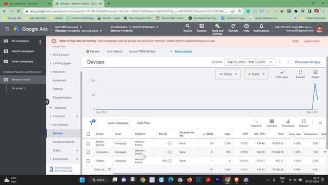Open the Search tool in header
328x185 pixels.
click(188, 28)
